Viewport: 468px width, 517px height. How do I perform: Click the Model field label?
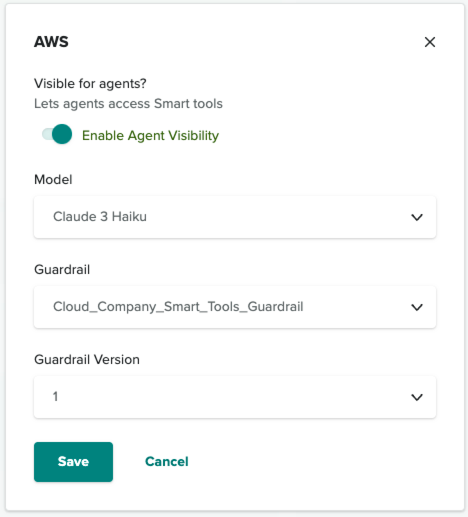click(x=53, y=179)
